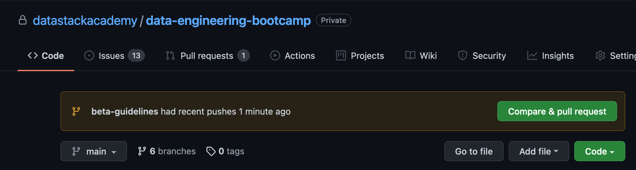Click the private repository lock icon

tap(23, 20)
